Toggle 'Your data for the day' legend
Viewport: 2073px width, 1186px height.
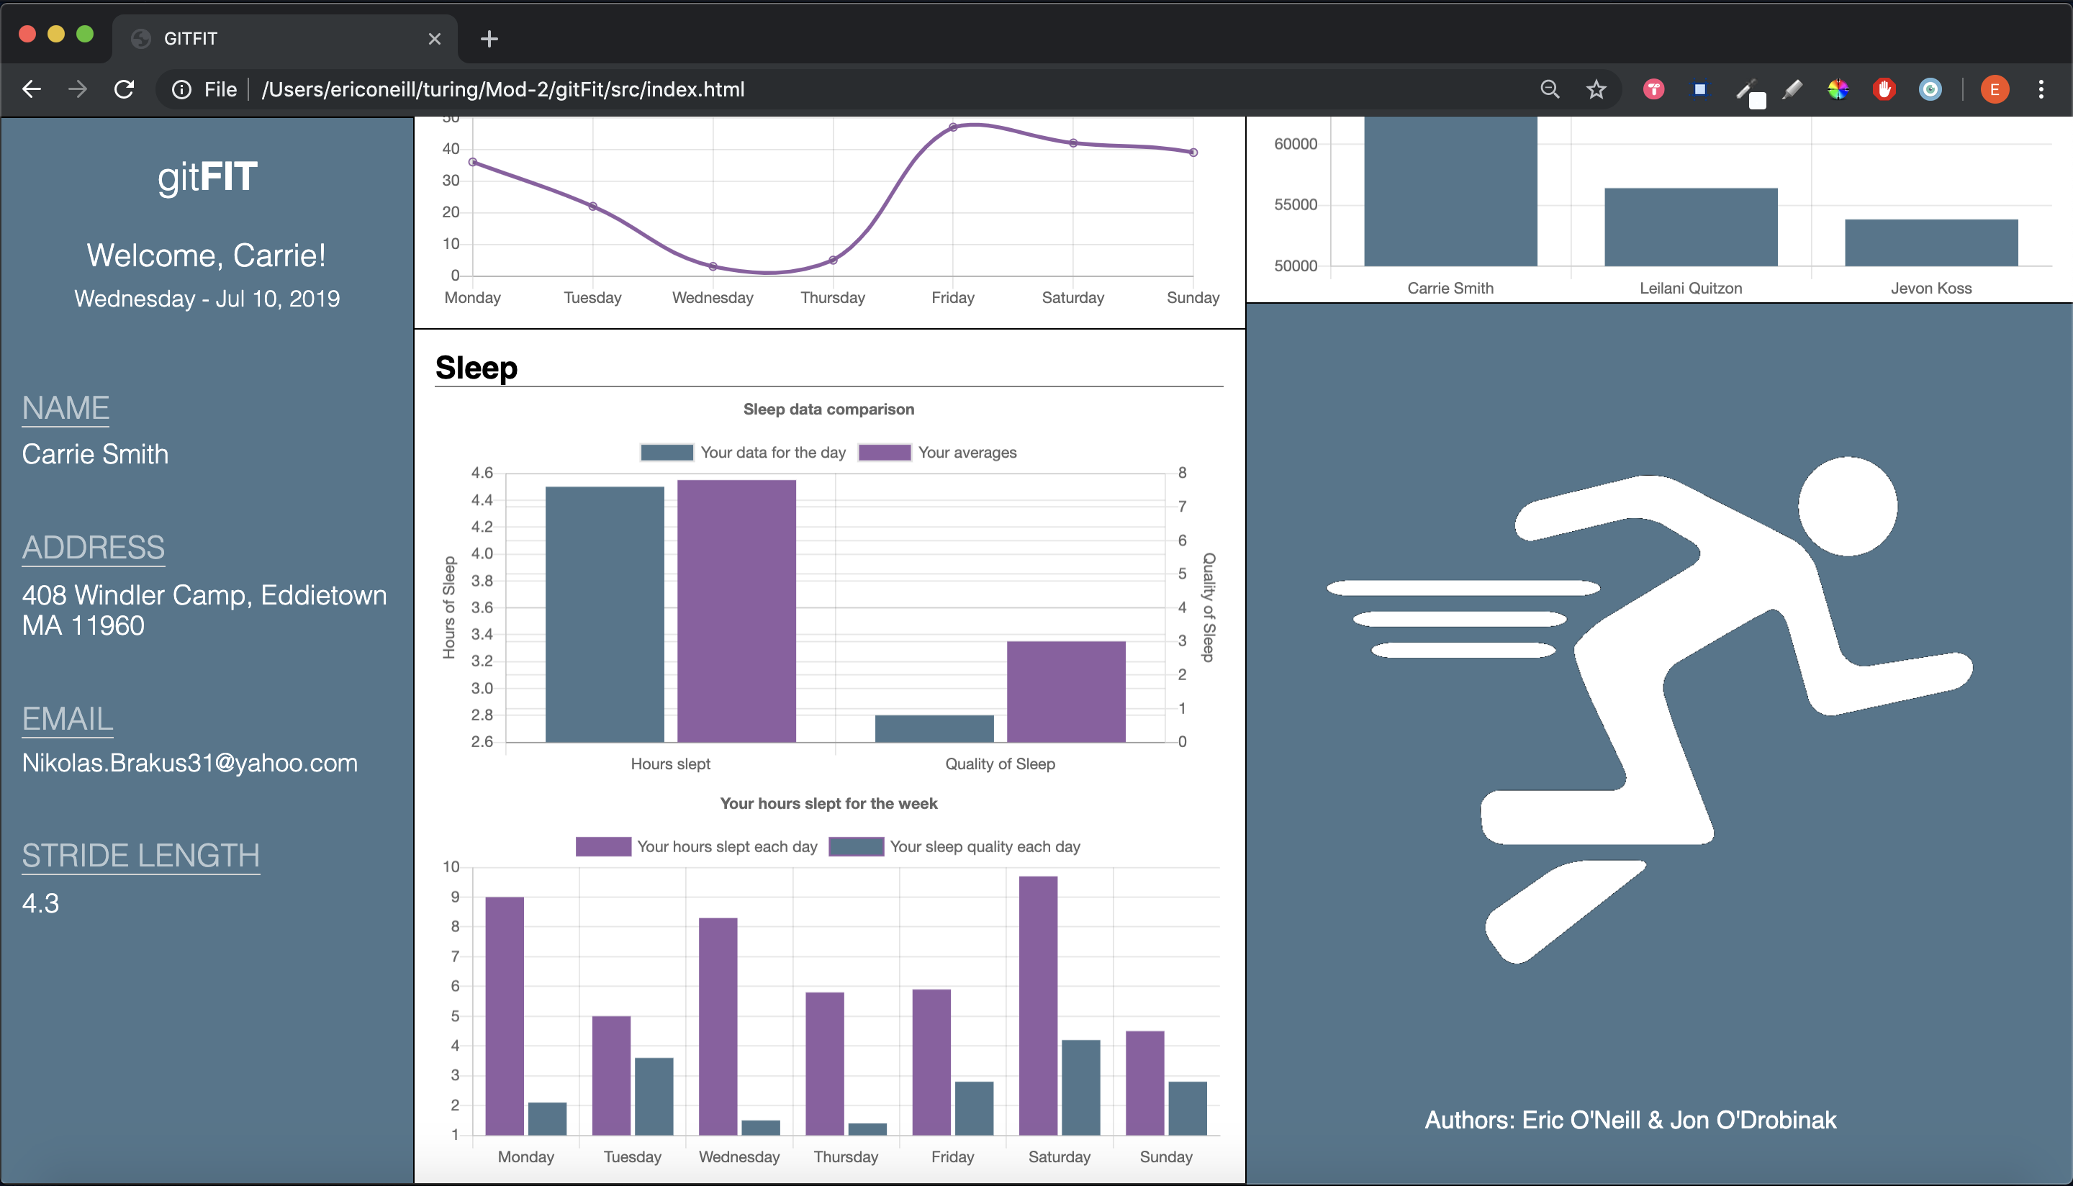(743, 452)
